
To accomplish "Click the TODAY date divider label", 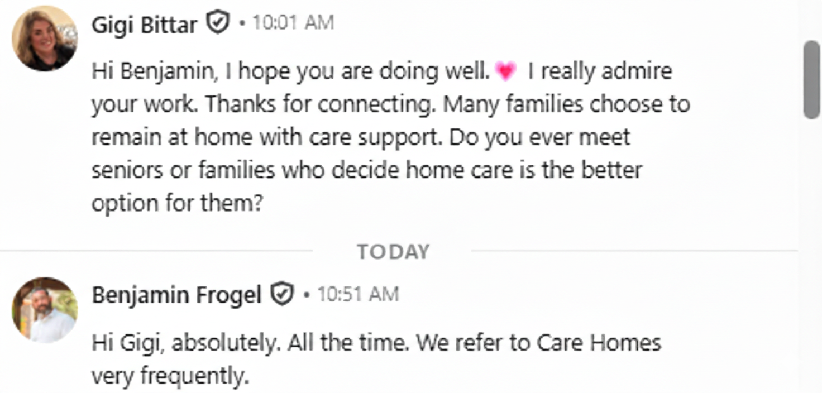I will (x=393, y=252).
